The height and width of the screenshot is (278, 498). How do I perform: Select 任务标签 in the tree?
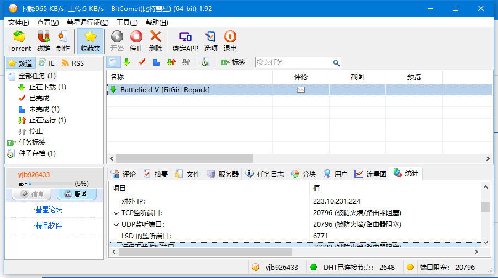32,142
